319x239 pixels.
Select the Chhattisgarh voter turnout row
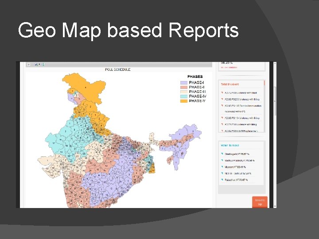pos(237,154)
